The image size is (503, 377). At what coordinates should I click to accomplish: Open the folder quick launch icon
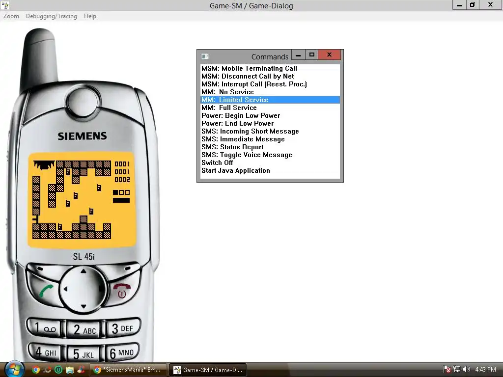70,370
